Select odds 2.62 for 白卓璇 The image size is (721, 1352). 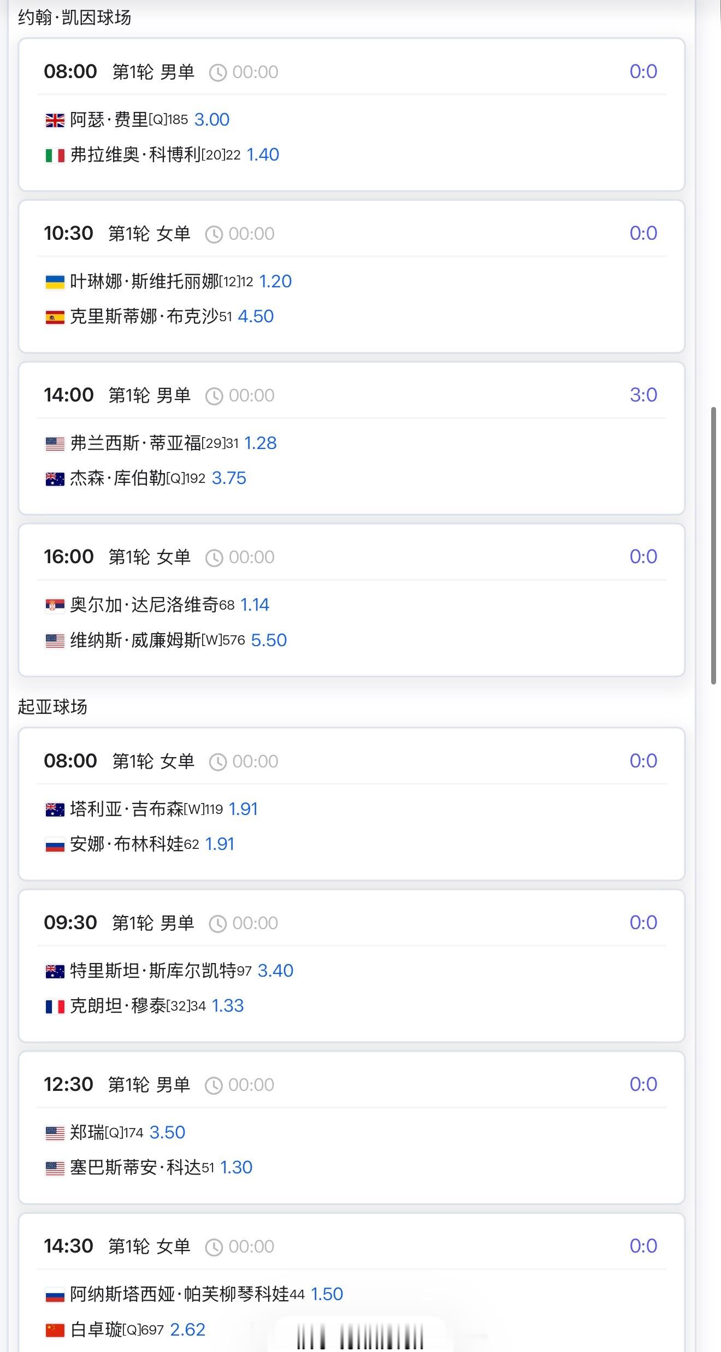pos(188,1329)
